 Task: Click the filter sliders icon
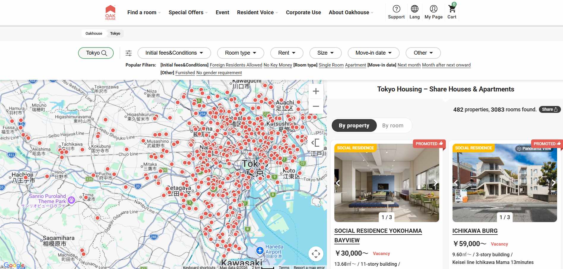click(x=129, y=53)
